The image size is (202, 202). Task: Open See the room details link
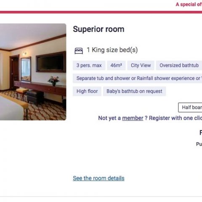point(98,178)
